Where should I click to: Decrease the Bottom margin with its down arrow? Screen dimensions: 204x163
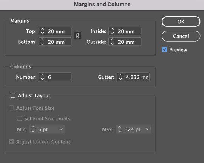(x=42, y=44)
